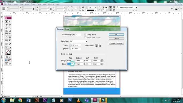Select the Rectangle shape tool
This screenshot has height=103, width=183.
click(10, 31)
